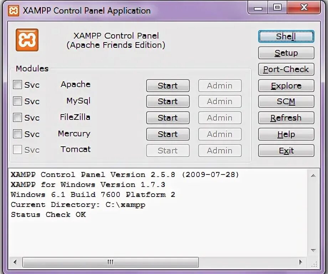The image size is (328, 274).
Task: Click the MySql module label
Action: [78, 101]
